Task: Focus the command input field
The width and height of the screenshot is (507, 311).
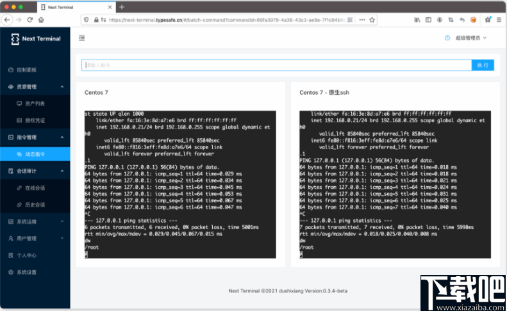Action: 276,65
